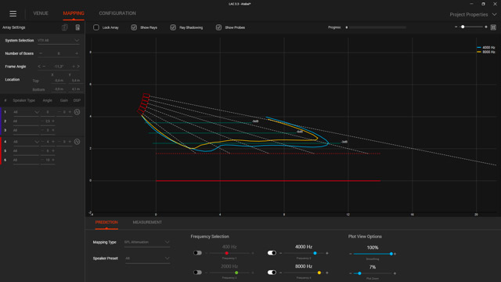The image size is (501, 282).
Task: Increase 4000 Hz frequency with plus
Action: click(327, 253)
